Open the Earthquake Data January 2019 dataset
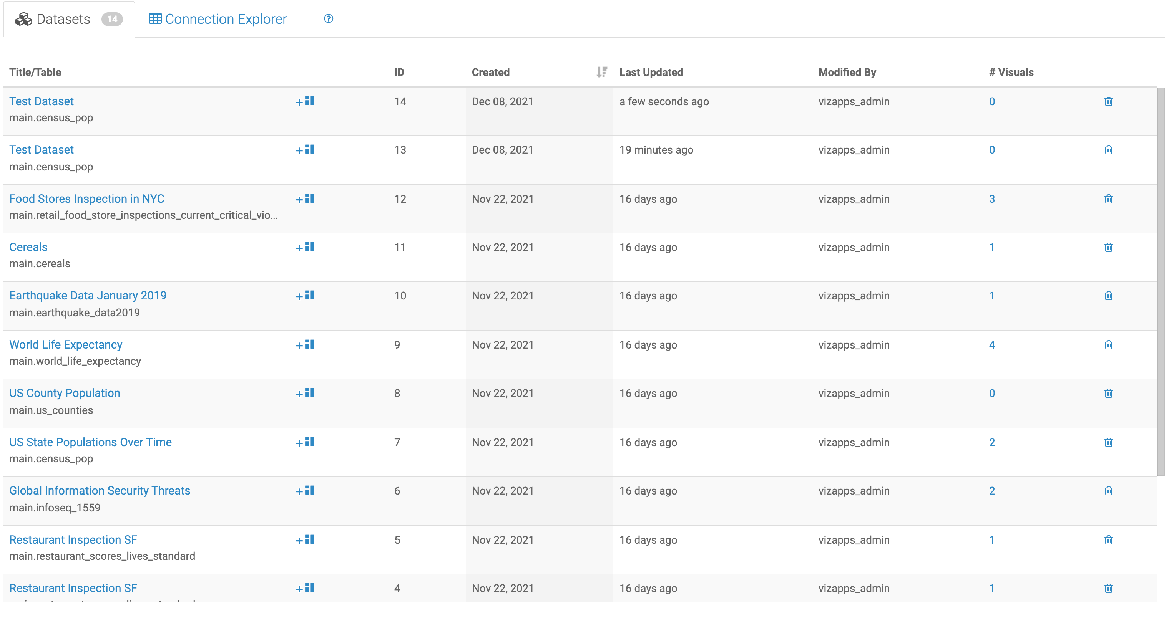 88,296
